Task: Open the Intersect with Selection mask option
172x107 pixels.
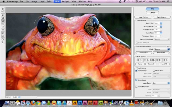Action: pos(159,60)
